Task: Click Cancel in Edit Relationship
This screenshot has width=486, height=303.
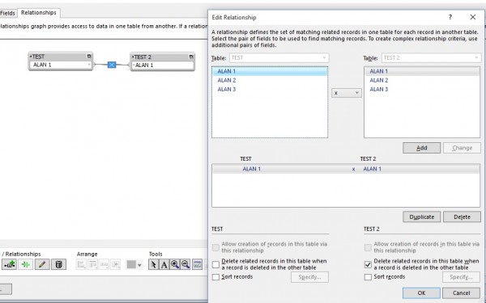Action: tap(461, 292)
